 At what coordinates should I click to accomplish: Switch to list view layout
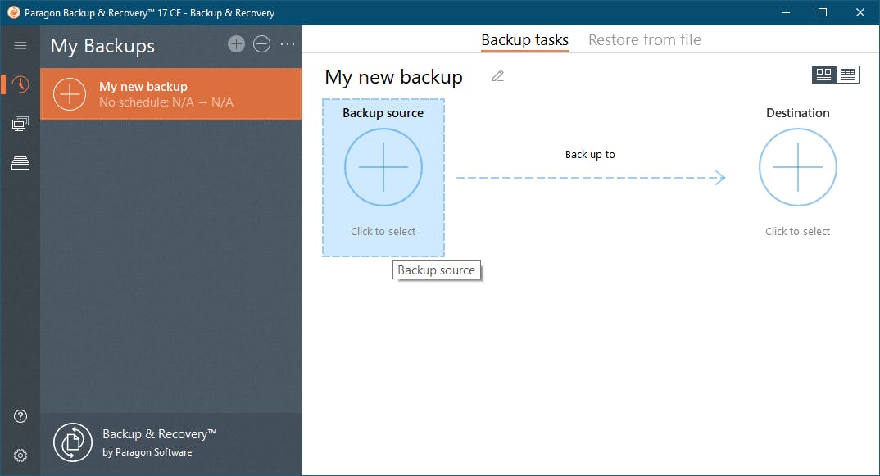tap(847, 74)
